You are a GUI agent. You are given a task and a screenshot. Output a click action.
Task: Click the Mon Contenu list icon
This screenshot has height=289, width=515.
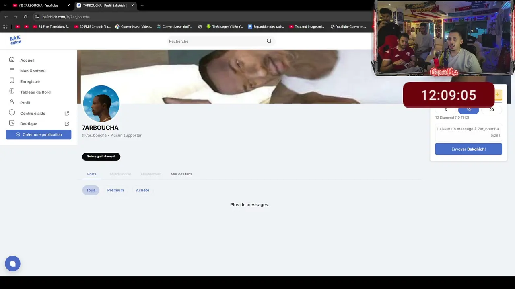(x=12, y=70)
